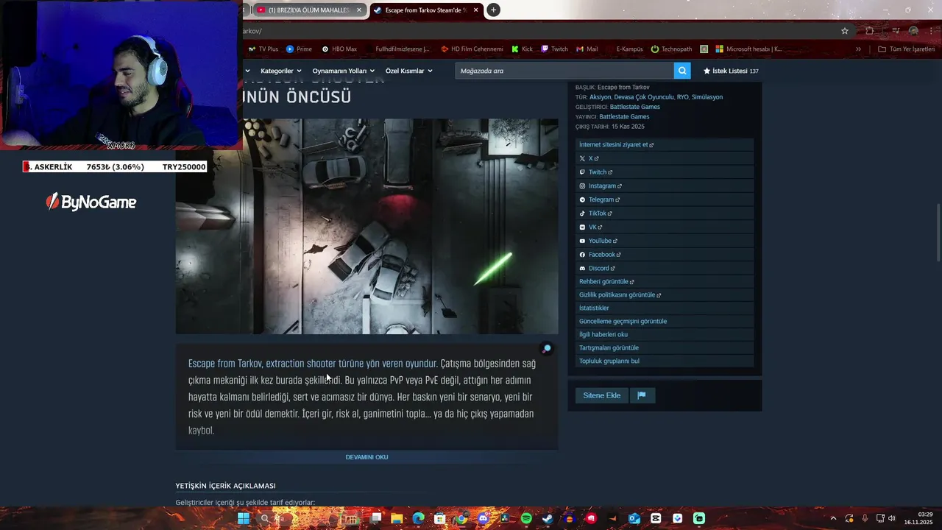Open the X social link
942x530 pixels.
coord(665,158)
